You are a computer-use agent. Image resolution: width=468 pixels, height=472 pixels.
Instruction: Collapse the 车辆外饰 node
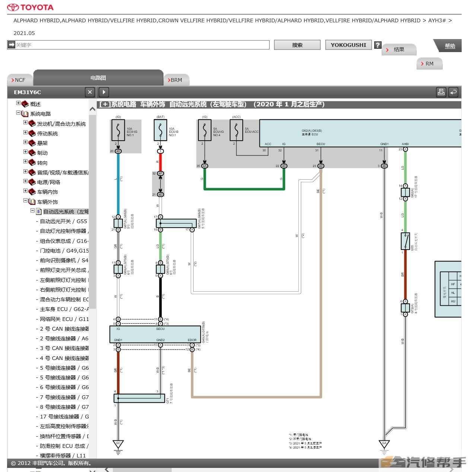coord(25,200)
